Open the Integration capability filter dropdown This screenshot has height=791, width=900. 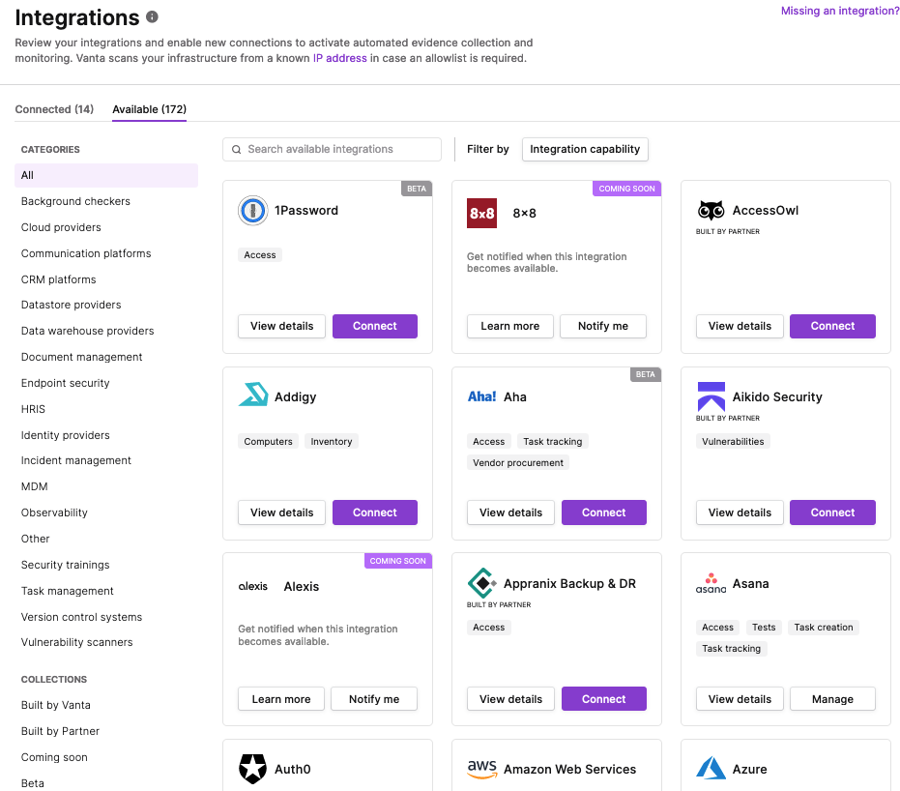pos(585,149)
